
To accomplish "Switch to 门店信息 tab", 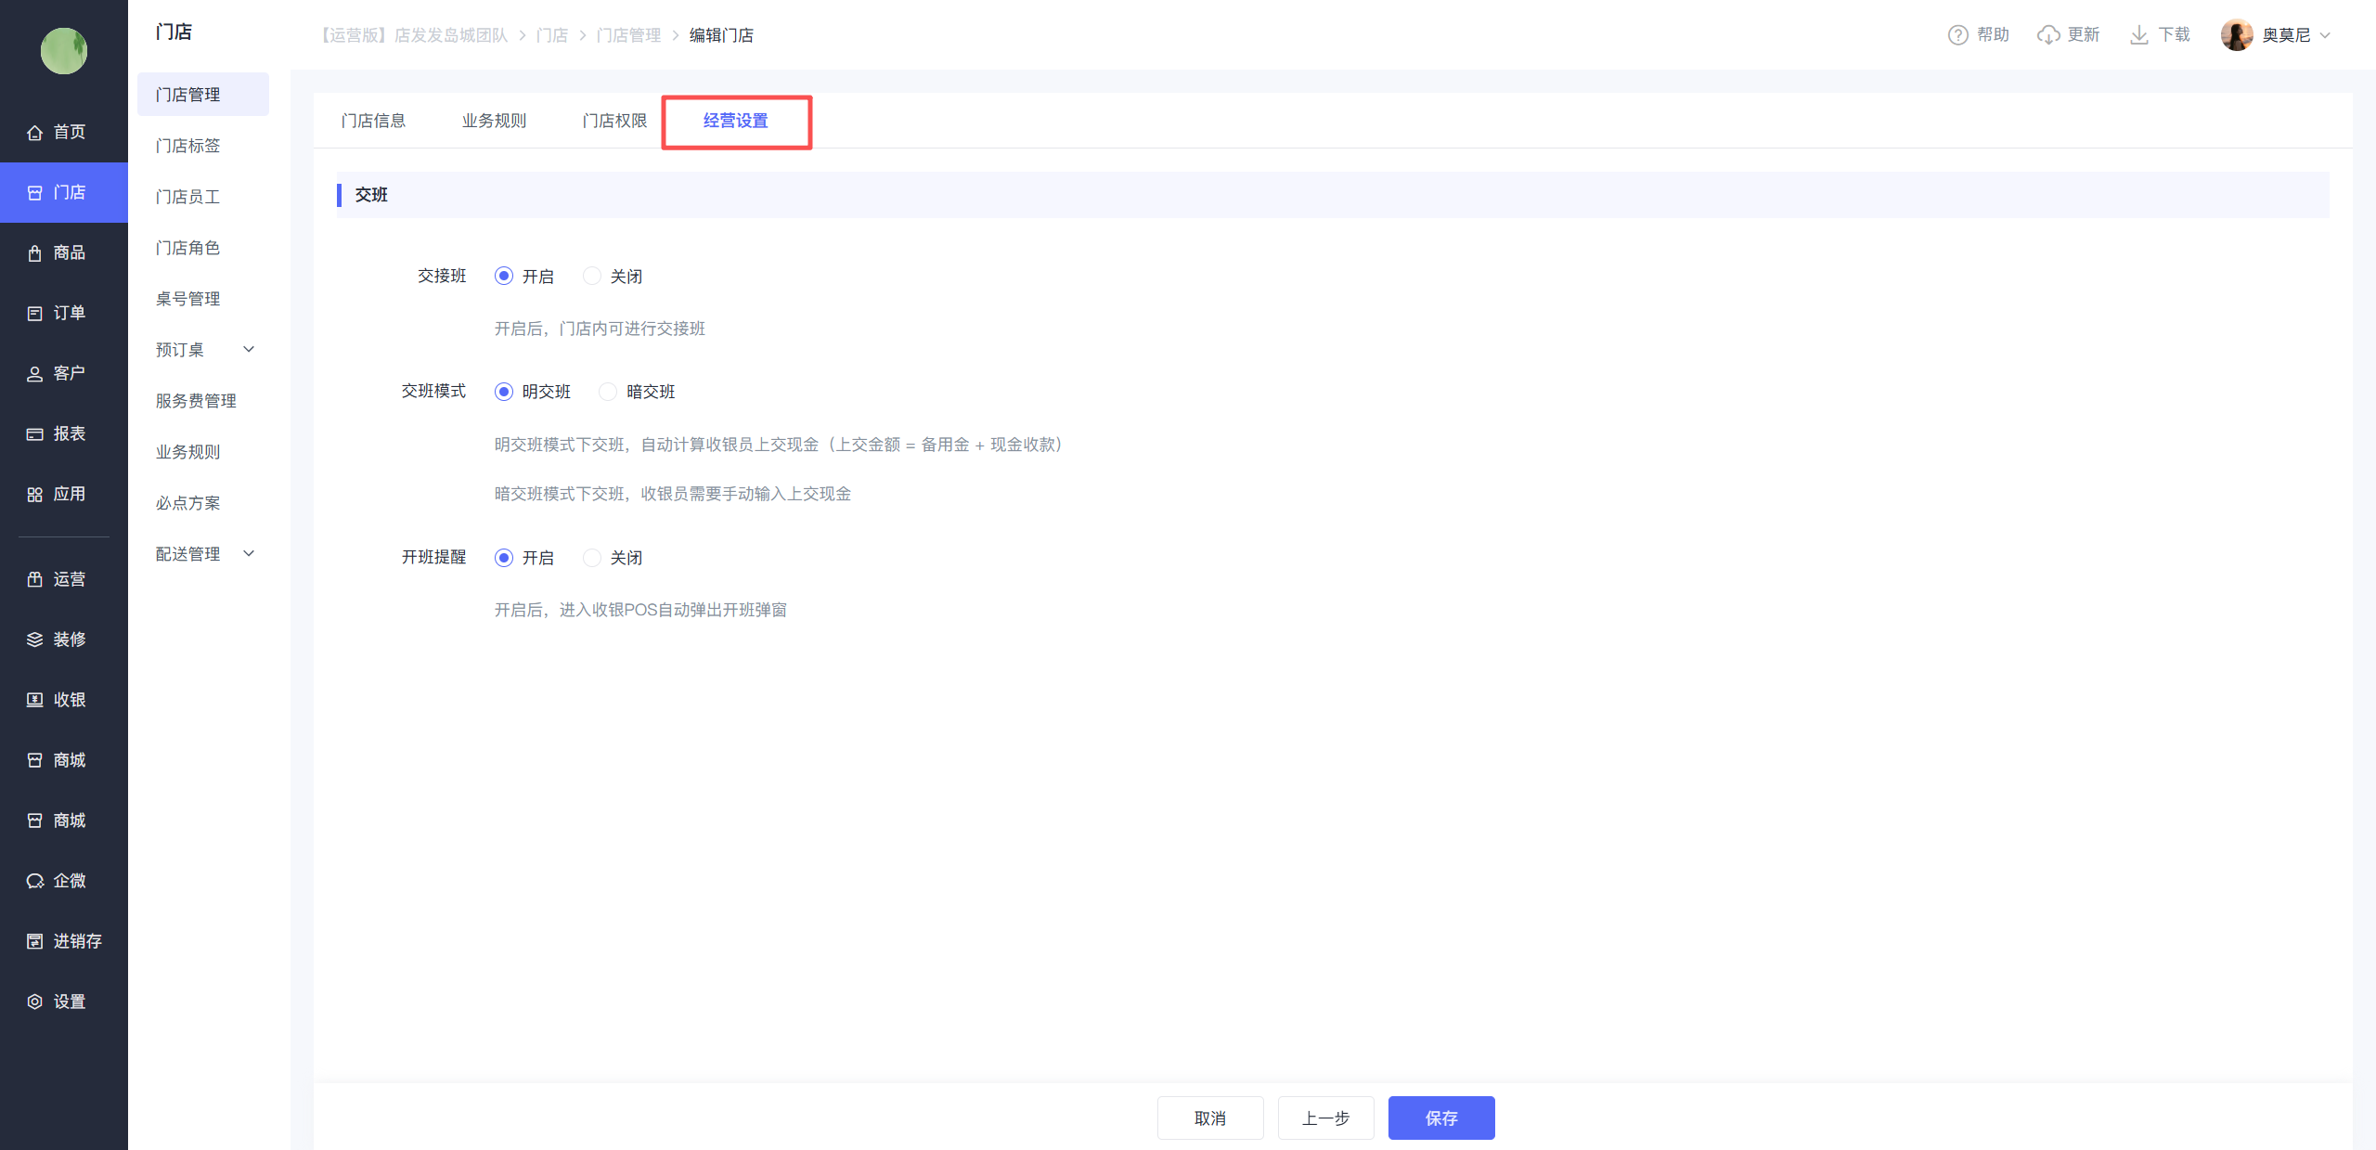I will 373,121.
